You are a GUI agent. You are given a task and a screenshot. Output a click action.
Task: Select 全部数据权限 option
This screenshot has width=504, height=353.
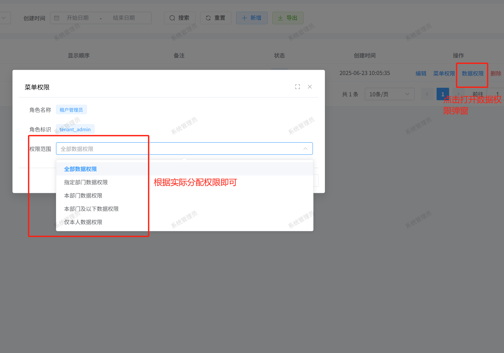point(80,169)
